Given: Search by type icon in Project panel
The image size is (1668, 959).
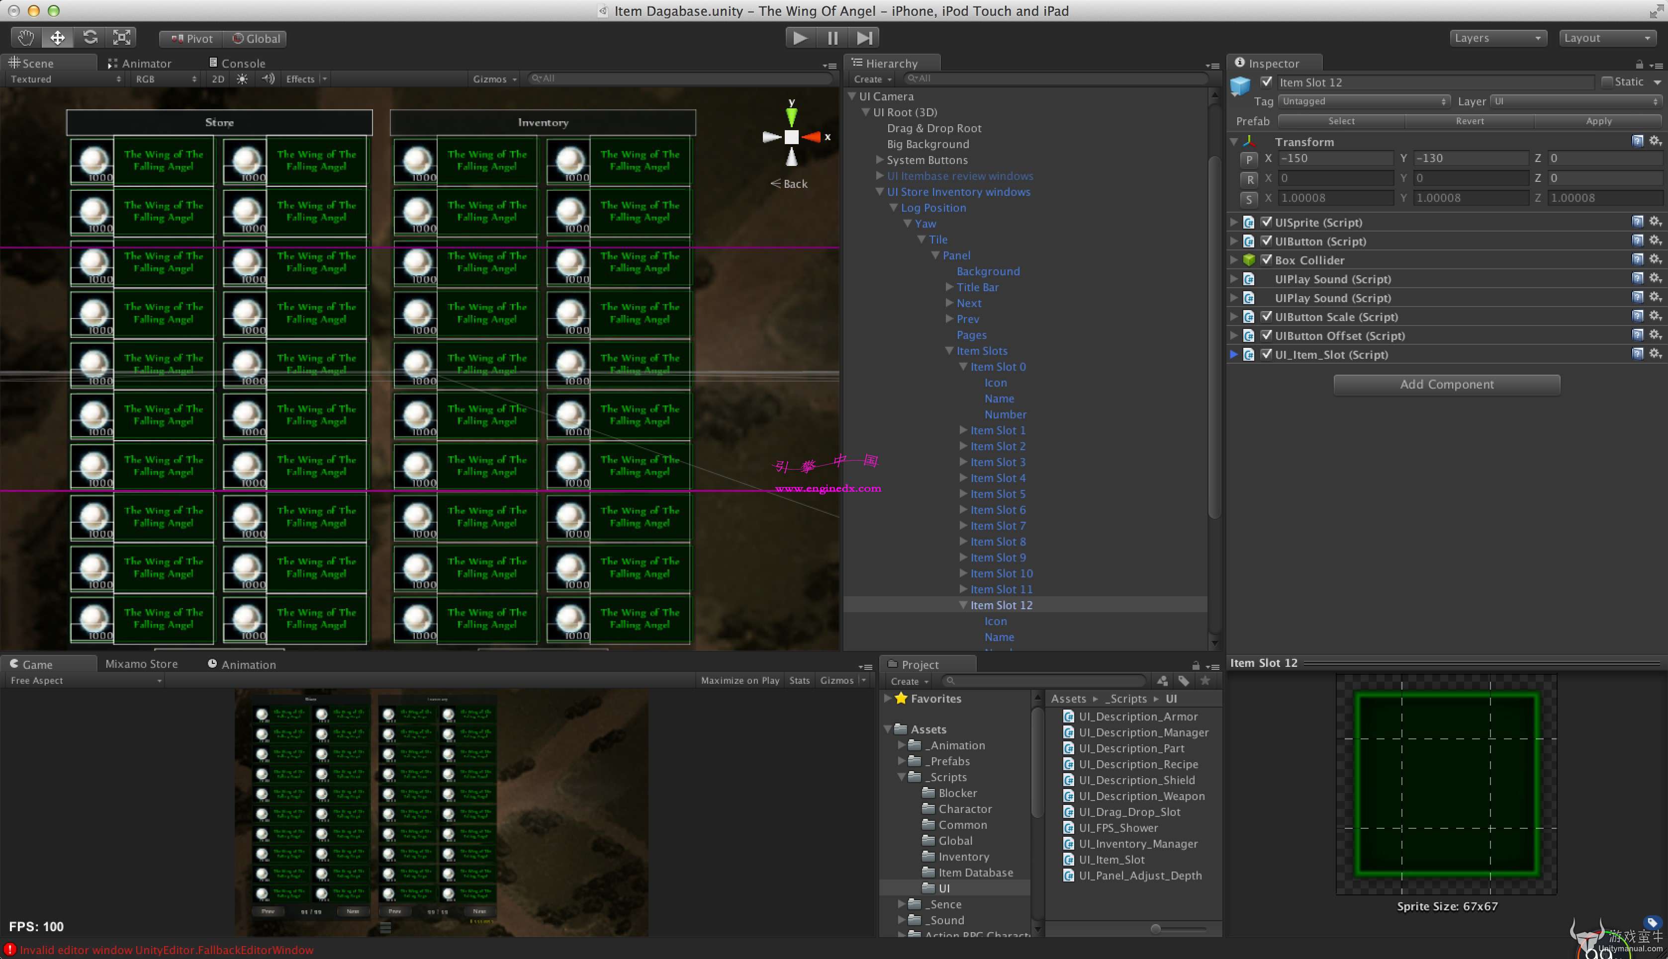Looking at the screenshot, I should tap(1163, 680).
